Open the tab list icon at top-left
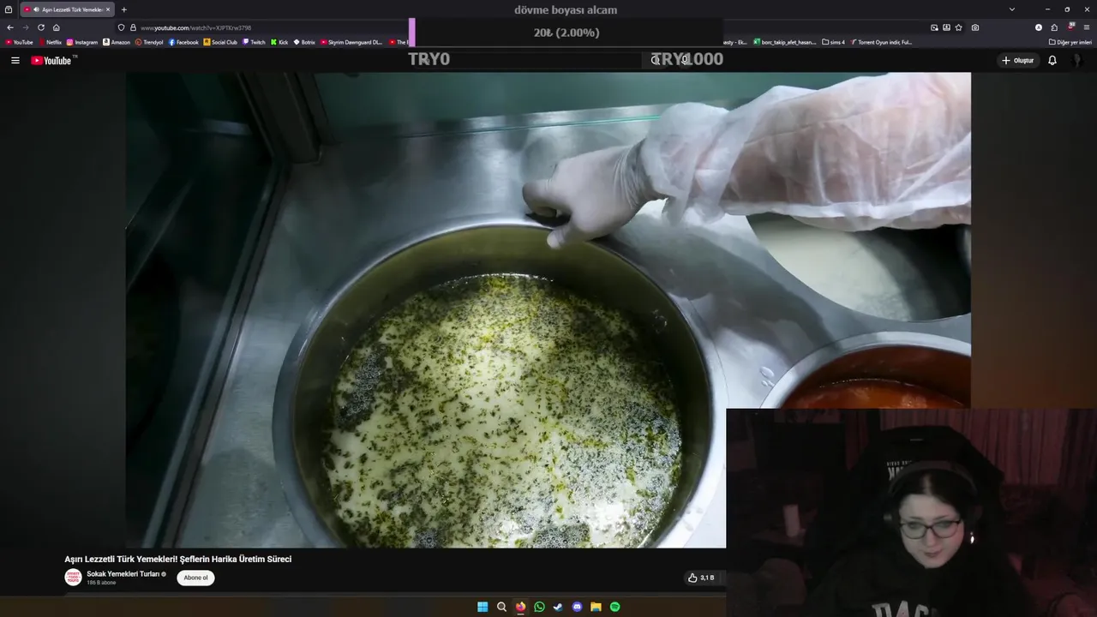The height and width of the screenshot is (617, 1097). [x=9, y=9]
